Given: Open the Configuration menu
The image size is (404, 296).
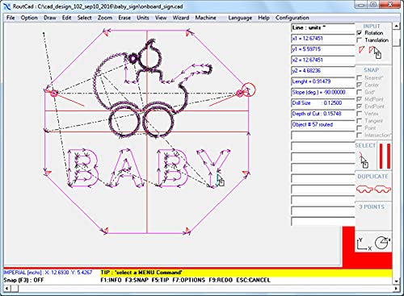Looking at the screenshot, I should tap(292, 18).
